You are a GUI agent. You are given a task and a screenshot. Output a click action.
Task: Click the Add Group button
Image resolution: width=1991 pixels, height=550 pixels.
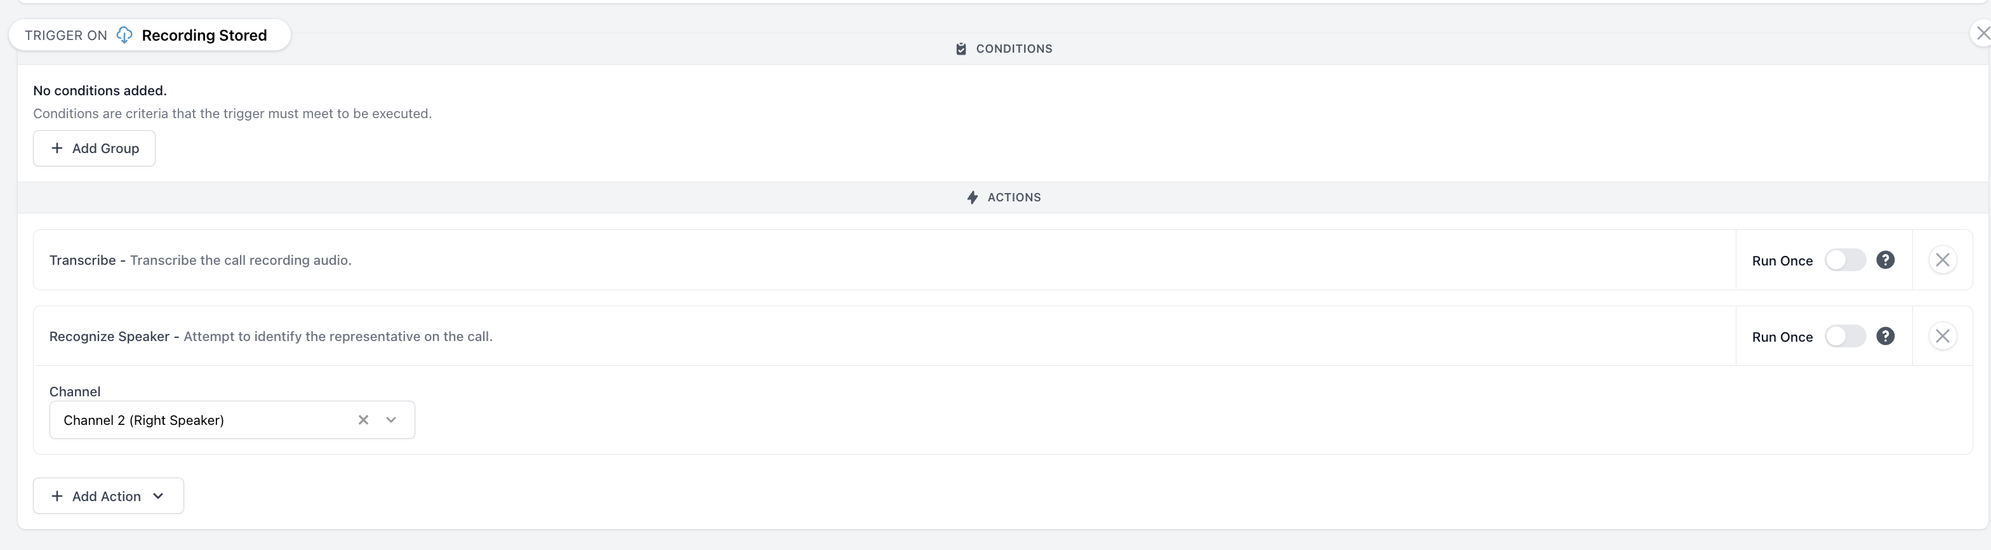click(95, 149)
